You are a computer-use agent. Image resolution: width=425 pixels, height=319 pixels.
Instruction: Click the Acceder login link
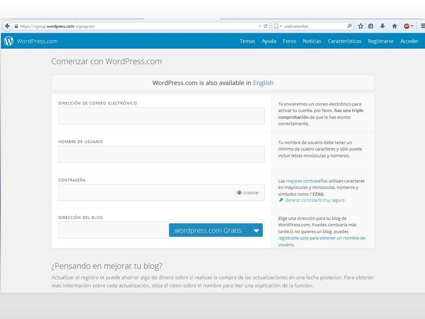click(x=409, y=41)
